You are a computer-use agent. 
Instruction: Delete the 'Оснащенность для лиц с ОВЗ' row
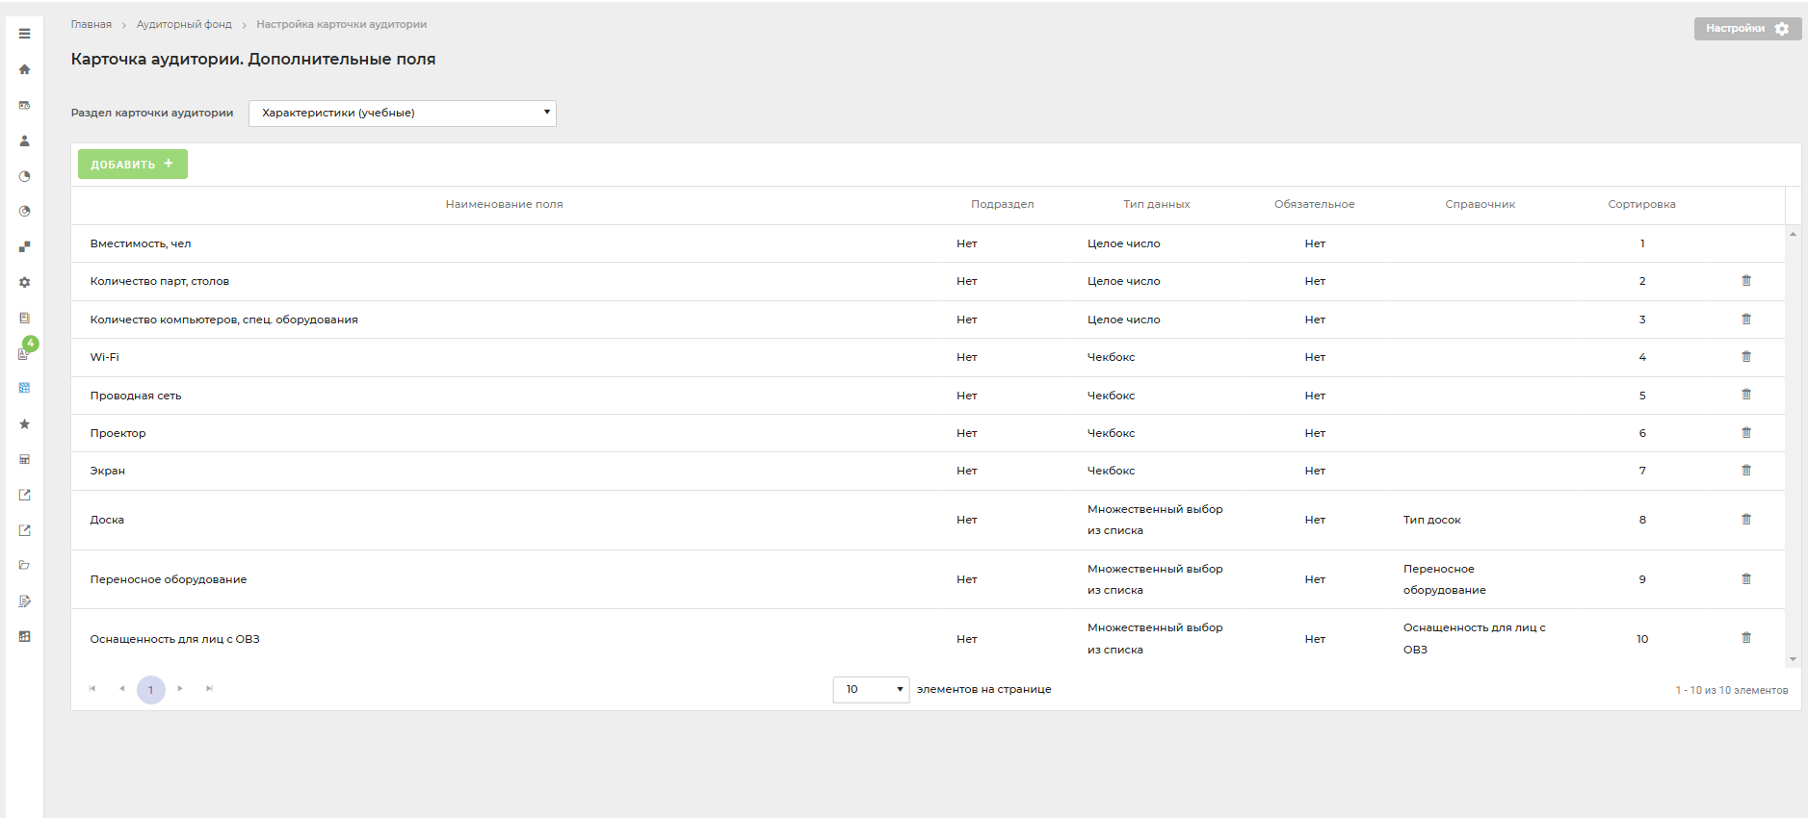coord(1746,637)
